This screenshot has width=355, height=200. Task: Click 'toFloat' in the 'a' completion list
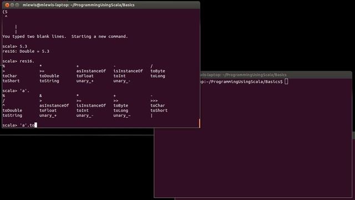(48, 111)
